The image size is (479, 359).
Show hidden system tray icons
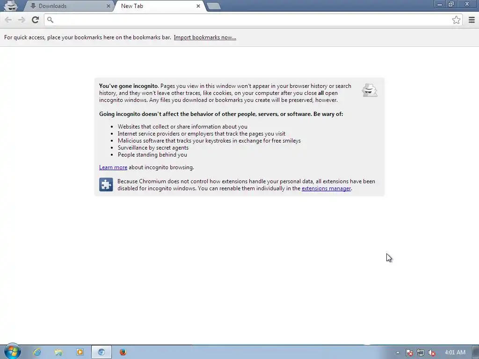398,352
